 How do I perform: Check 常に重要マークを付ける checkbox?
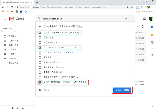click(x=40, y=67)
